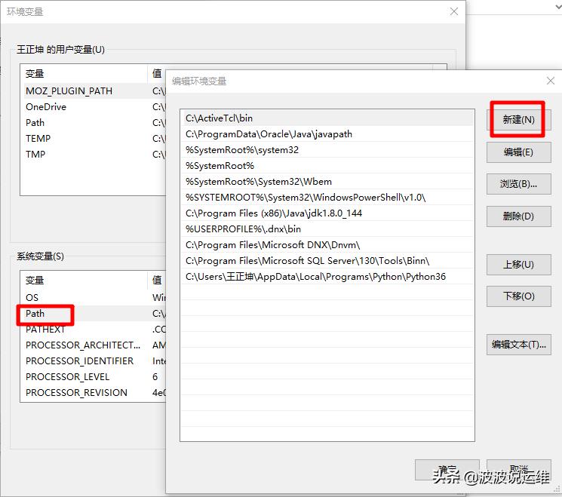This screenshot has height=497, width=562.
Task: Click the 变量 column header in user variables
Action: point(84,74)
